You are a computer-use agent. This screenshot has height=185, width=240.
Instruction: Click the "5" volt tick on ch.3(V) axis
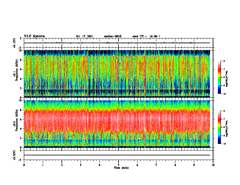pyautogui.click(x=21, y=151)
